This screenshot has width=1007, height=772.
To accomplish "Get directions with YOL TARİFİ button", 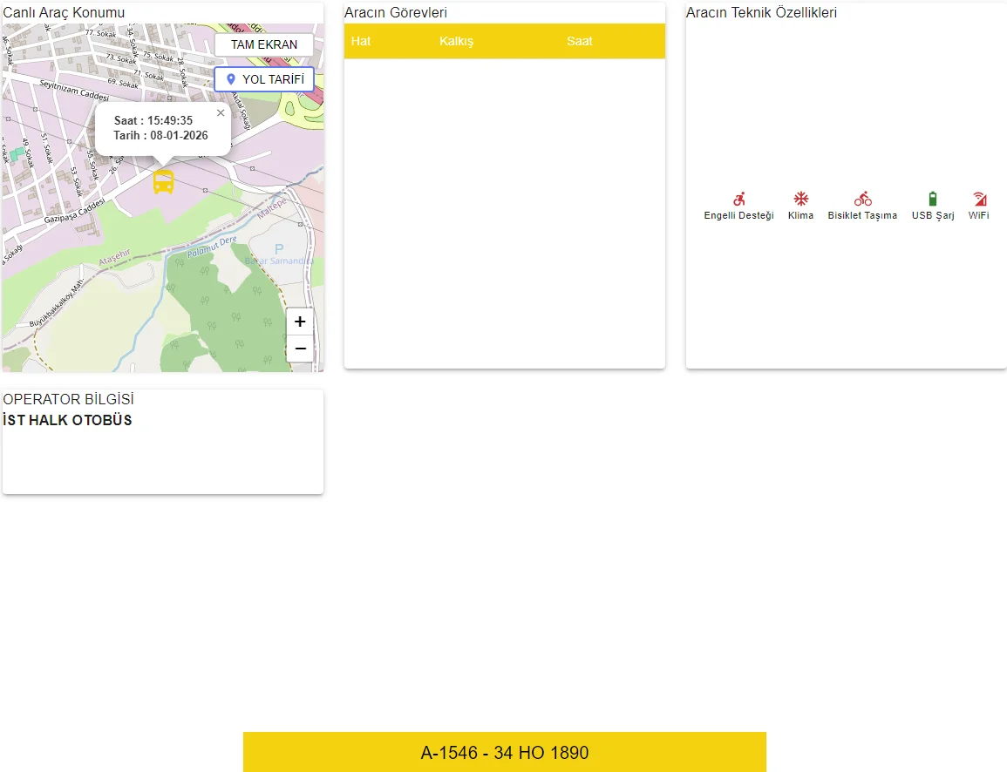I will (x=263, y=79).
